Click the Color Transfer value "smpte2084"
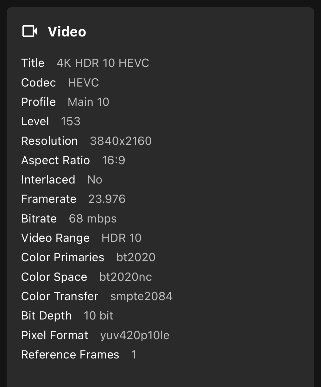This screenshot has height=387, width=321. coord(141,296)
